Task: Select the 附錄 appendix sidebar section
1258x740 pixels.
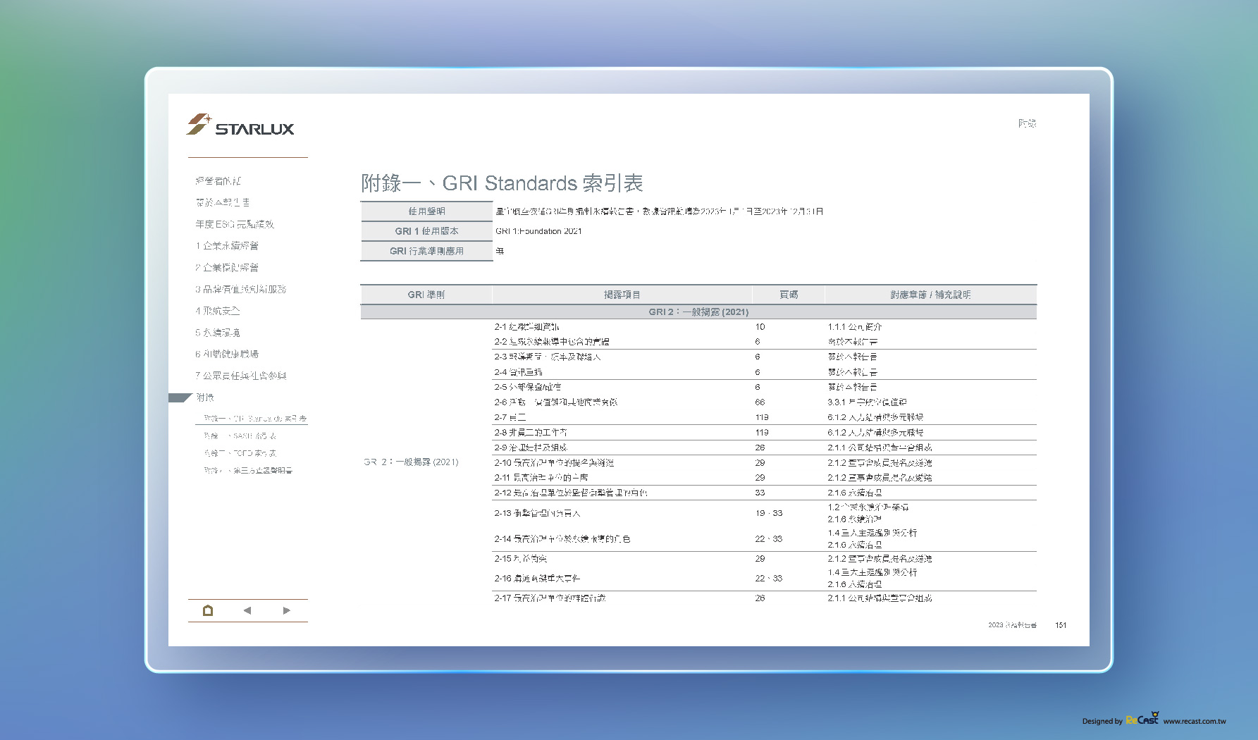Action: click(205, 397)
